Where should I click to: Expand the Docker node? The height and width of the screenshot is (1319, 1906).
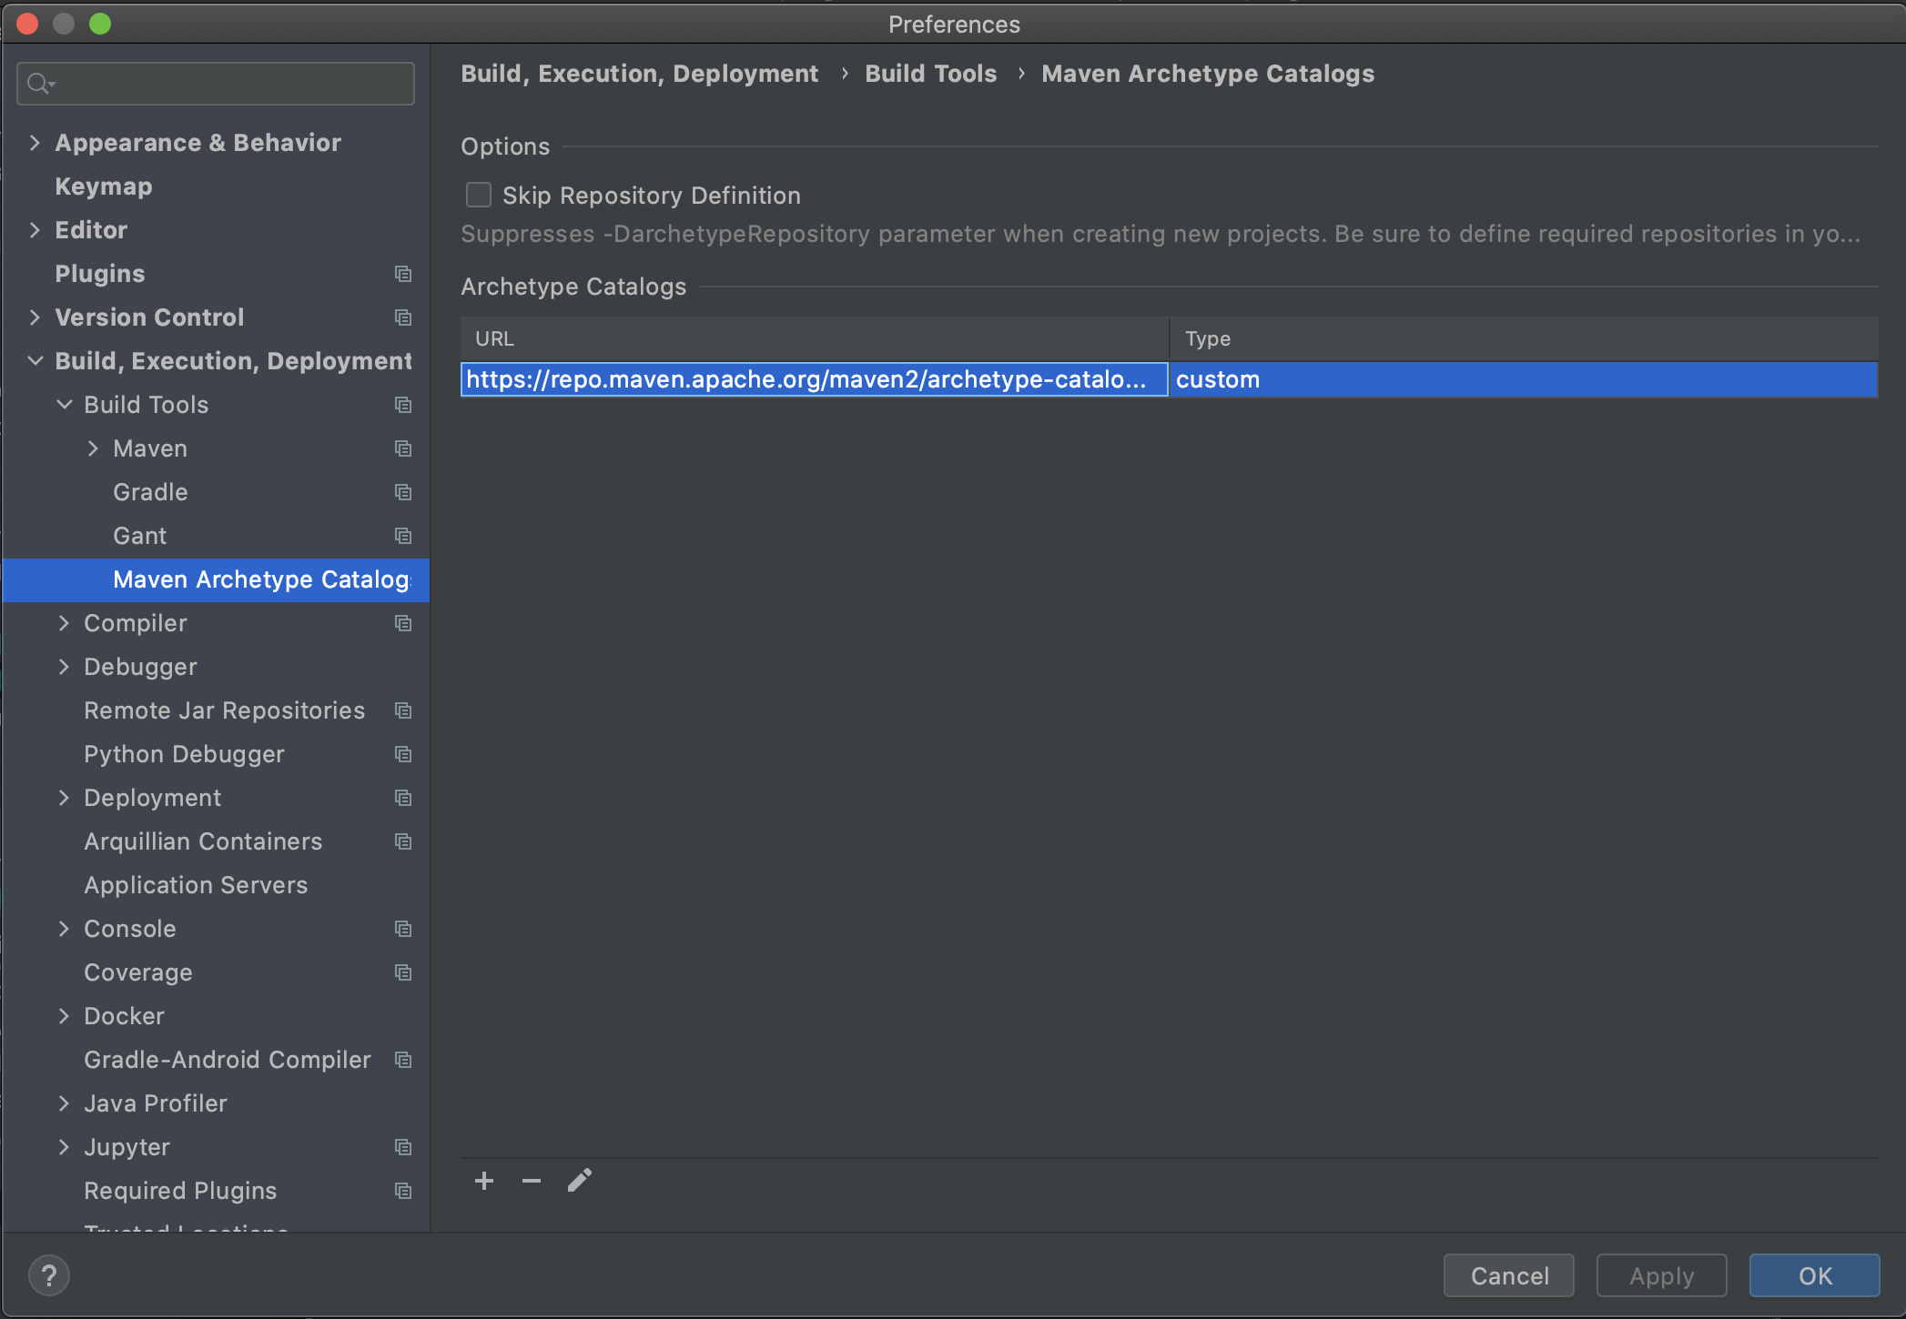[64, 1016]
